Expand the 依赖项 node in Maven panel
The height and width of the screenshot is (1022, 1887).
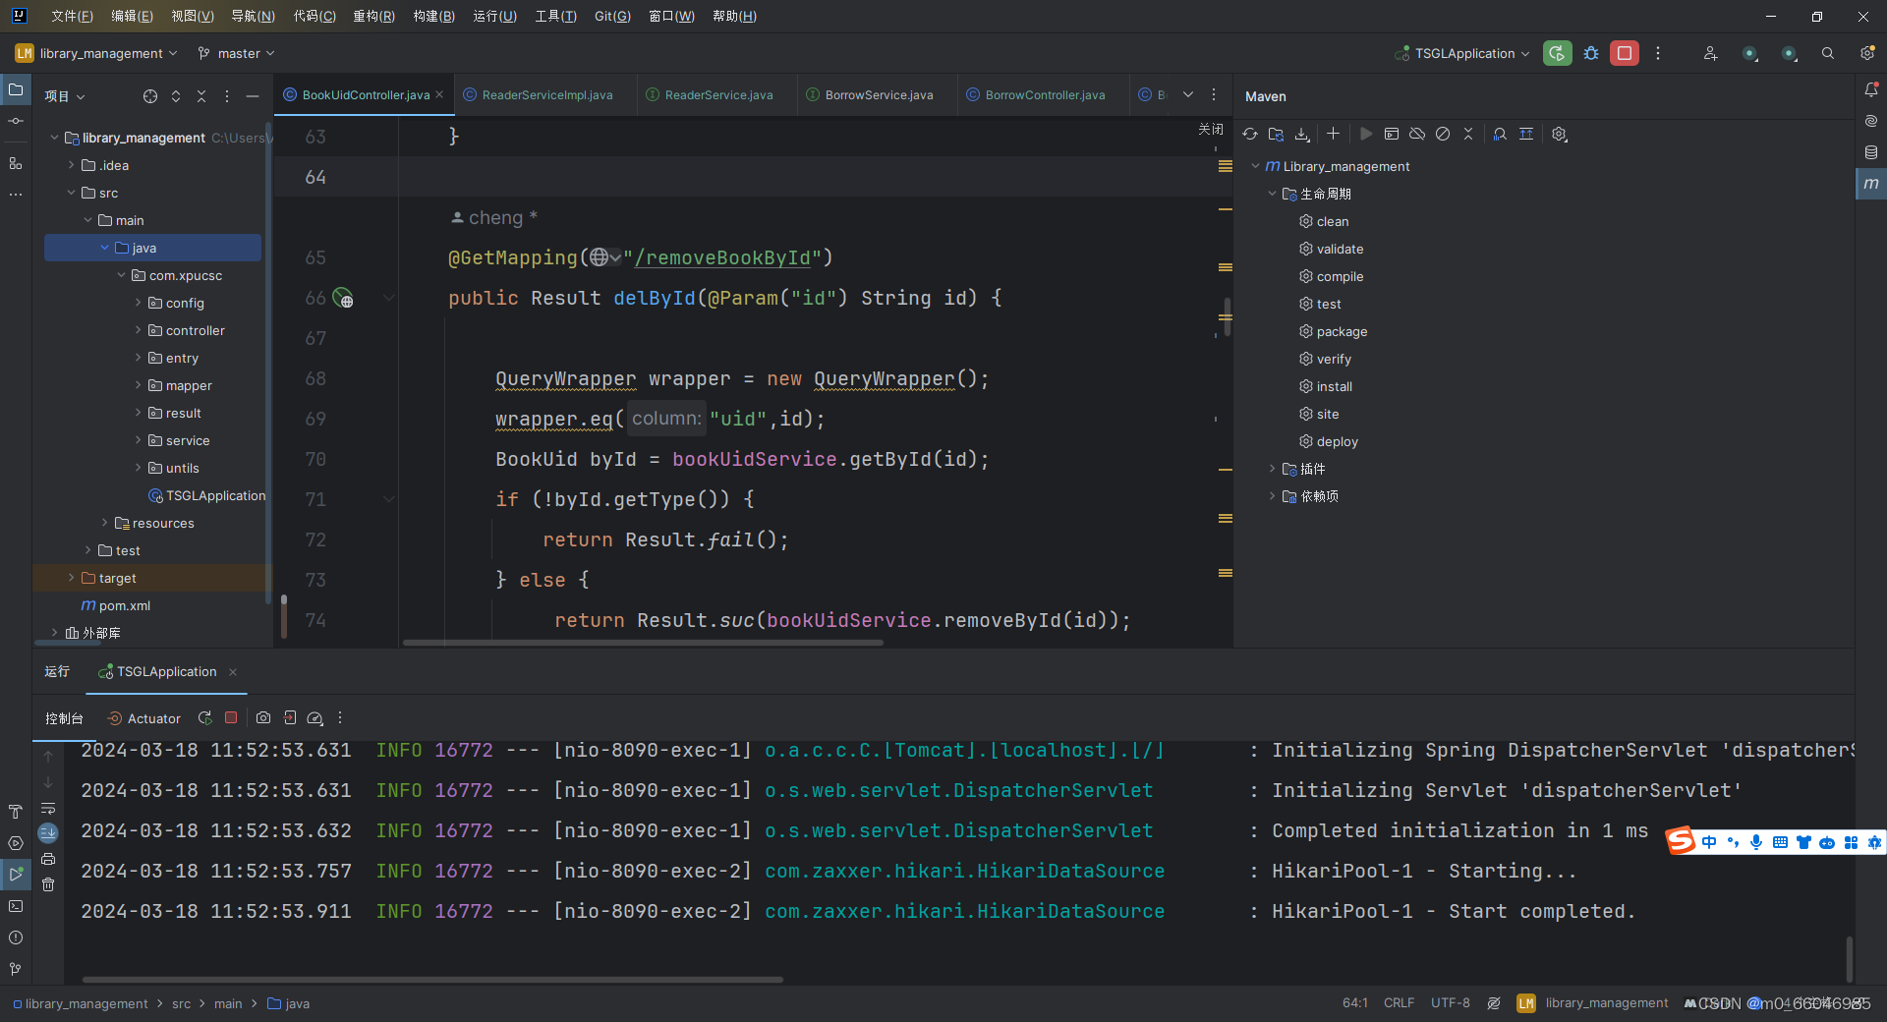click(x=1273, y=496)
